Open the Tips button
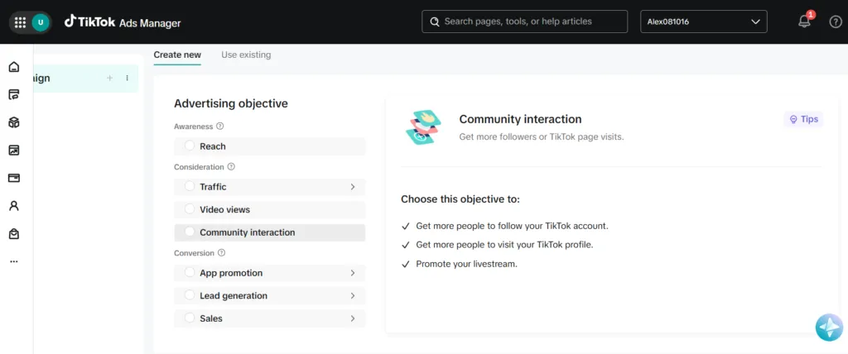This screenshot has width=848, height=354. pos(803,119)
